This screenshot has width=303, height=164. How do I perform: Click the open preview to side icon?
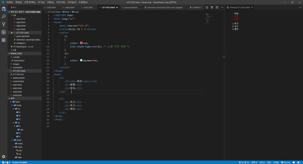pyautogui.click(x=212, y=7)
